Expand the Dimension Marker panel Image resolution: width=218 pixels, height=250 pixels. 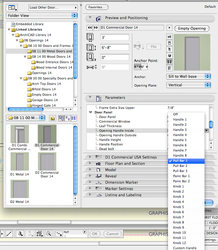coord(90,182)
